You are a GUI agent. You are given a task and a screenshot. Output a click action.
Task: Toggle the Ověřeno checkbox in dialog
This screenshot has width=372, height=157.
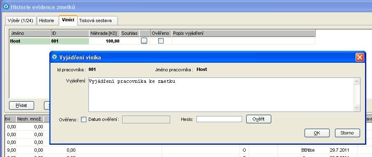tap(83, 120)
